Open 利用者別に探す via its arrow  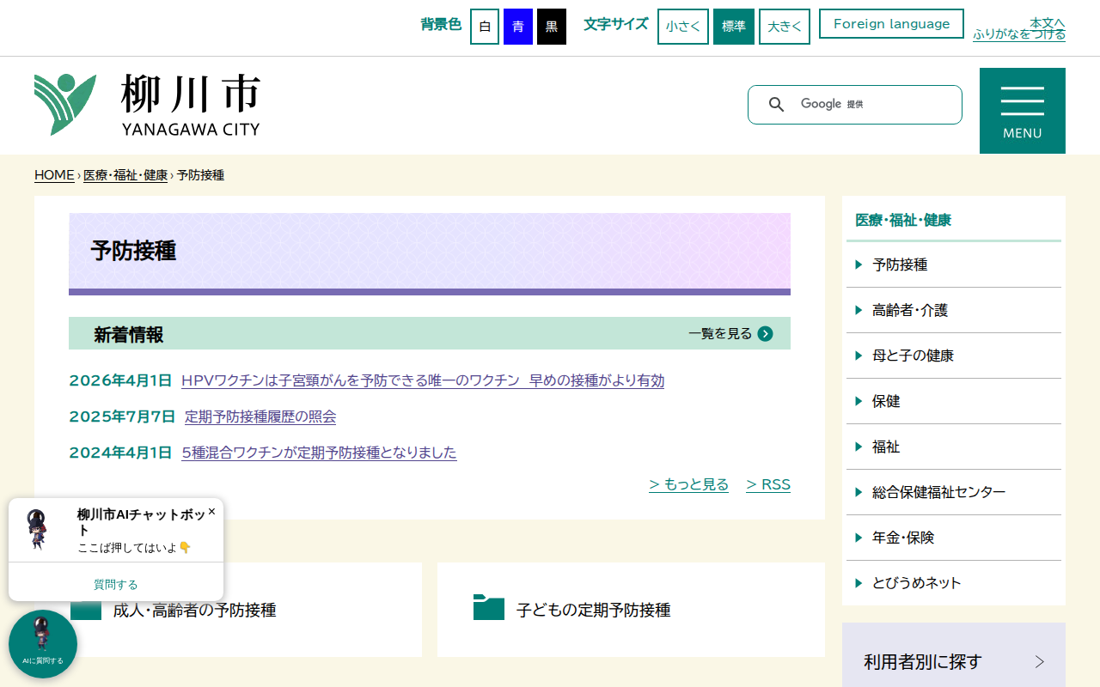[x=1039, y=660]
